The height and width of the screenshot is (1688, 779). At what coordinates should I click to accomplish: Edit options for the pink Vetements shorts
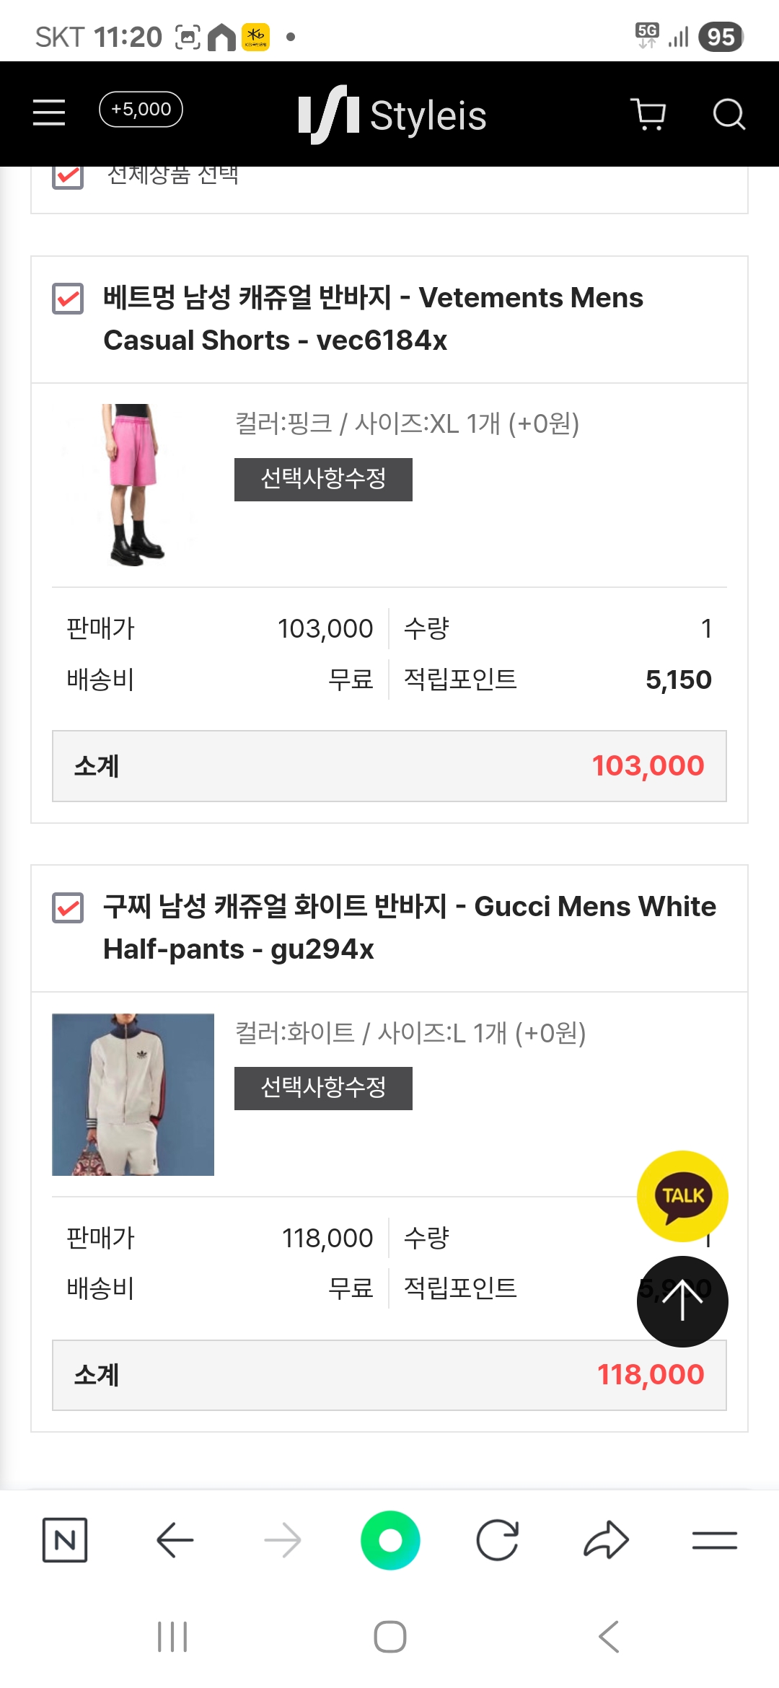[323, 479]
